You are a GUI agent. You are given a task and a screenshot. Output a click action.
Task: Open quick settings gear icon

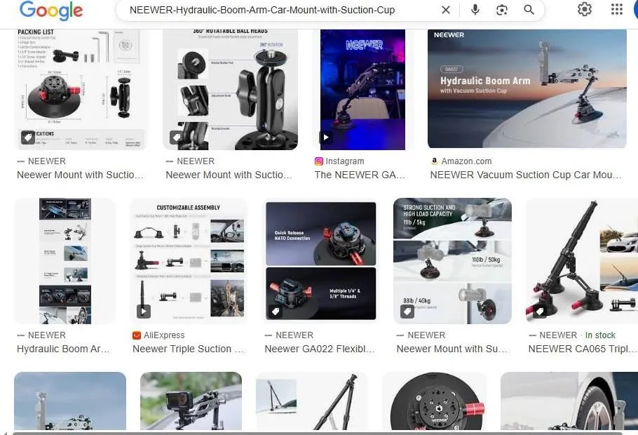(x=585, y=9)
